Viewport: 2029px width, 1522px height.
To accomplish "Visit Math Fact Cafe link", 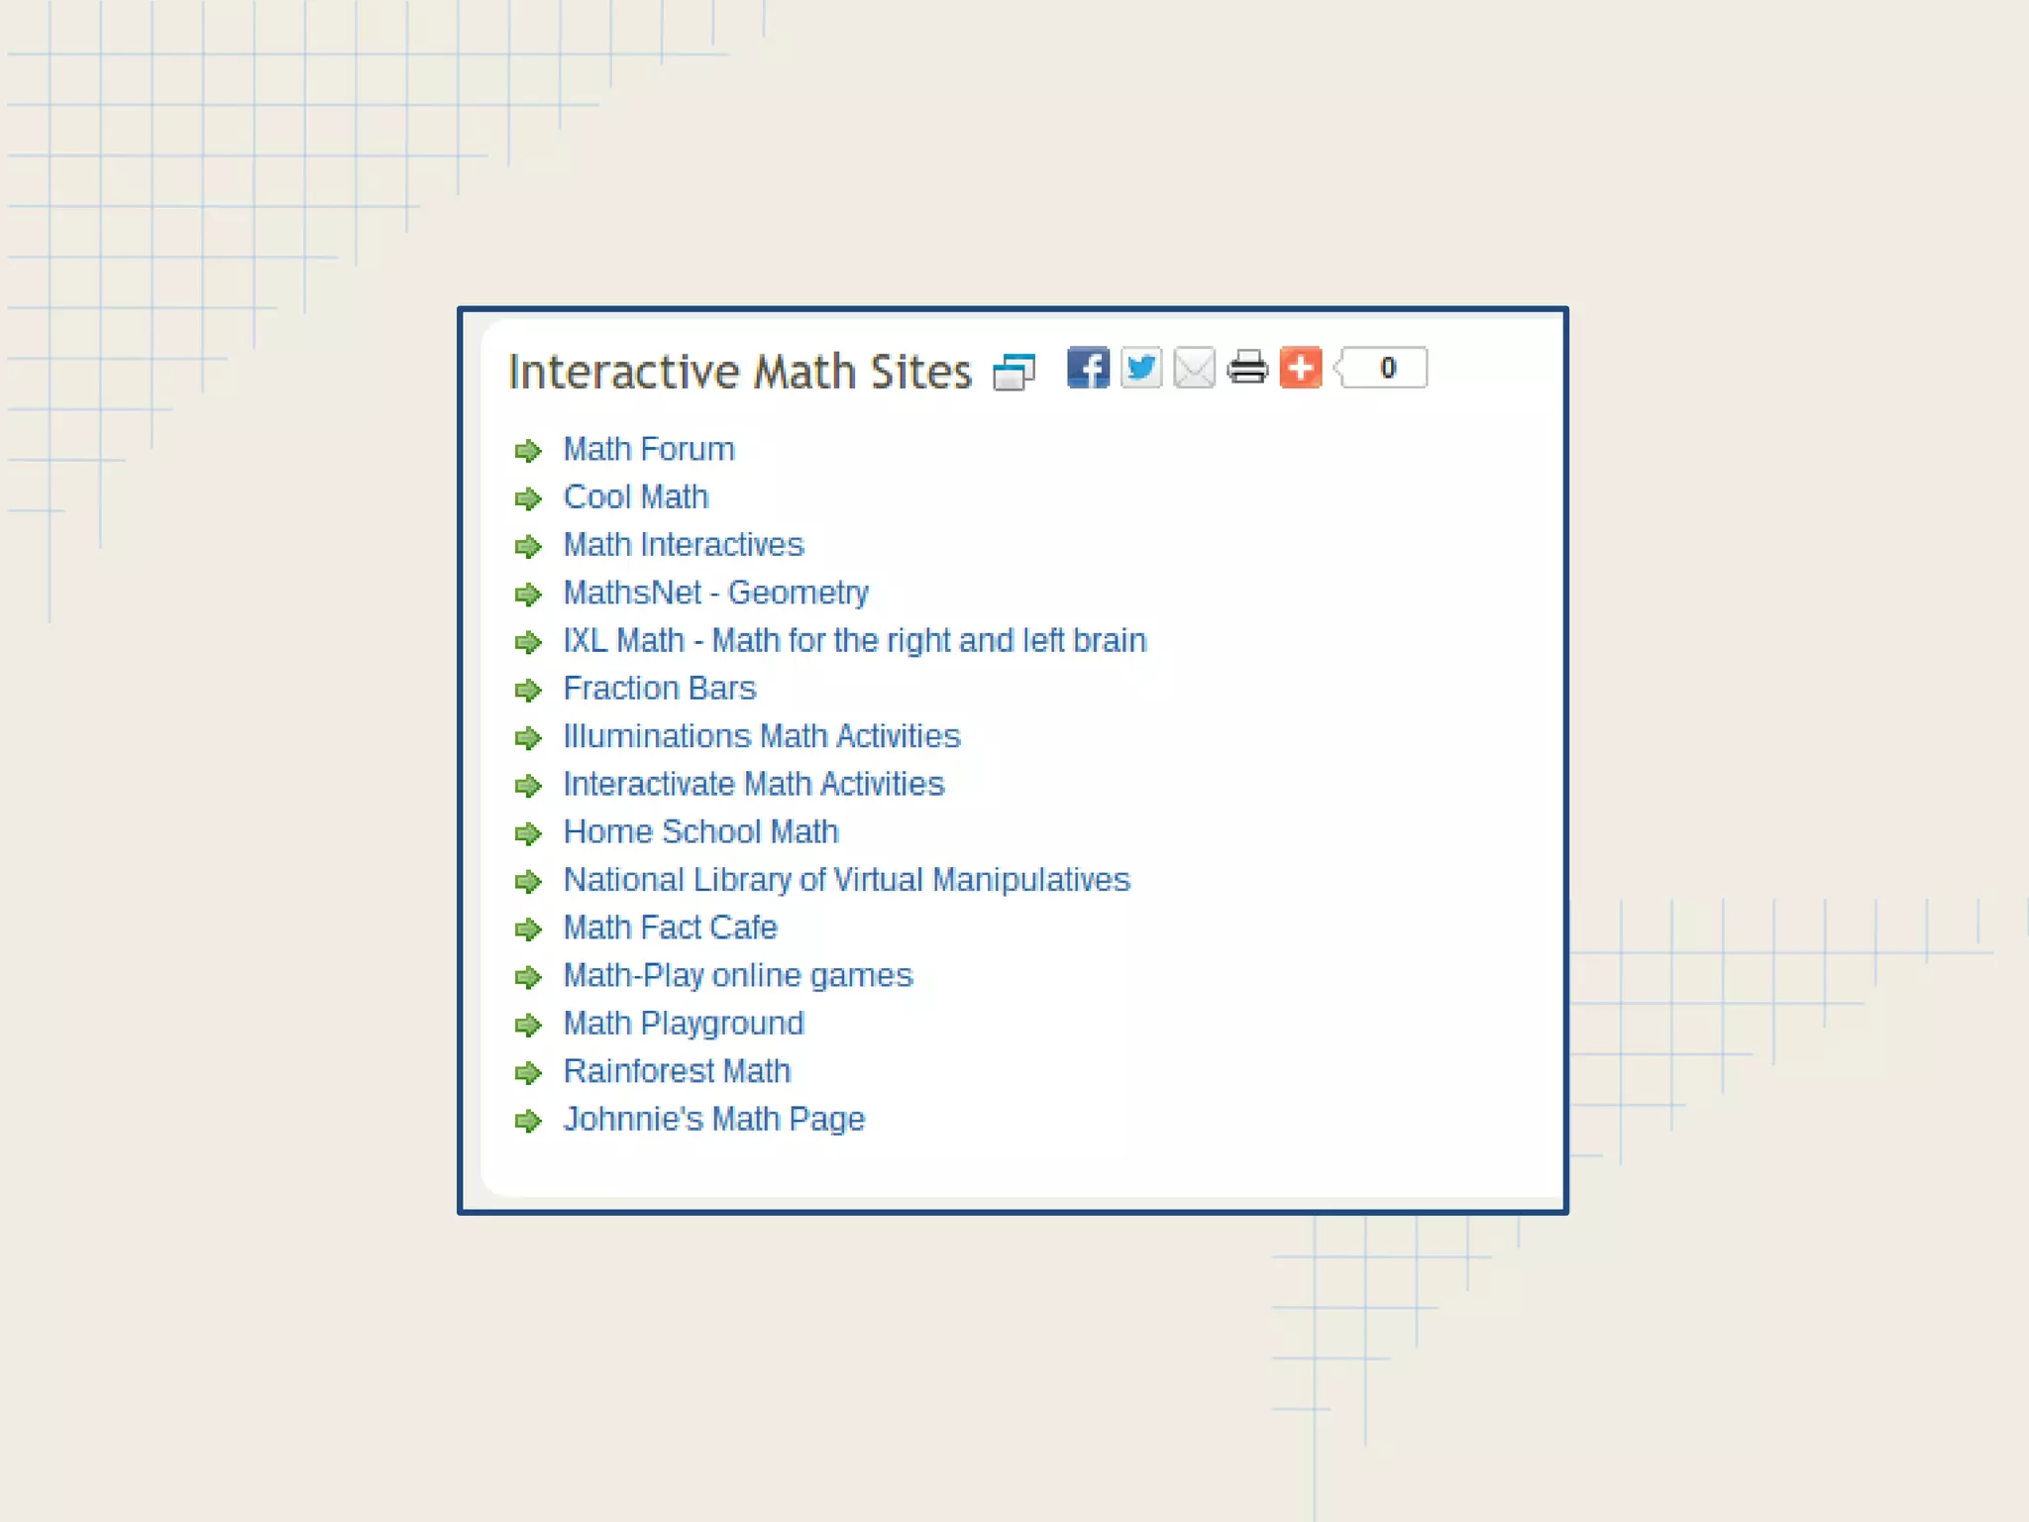I will tap(671, 927).
